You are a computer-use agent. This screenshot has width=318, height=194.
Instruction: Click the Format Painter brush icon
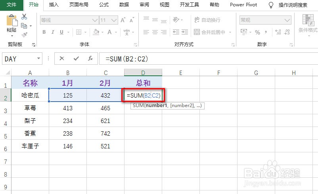tap(24, 35)
